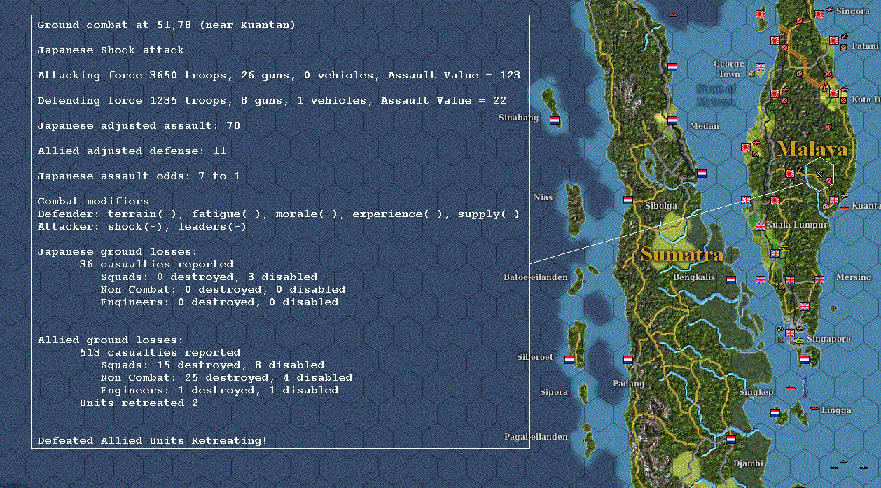Click the Dutch flag base at Sibolga

pyautogui.click(x=628, y=200)
